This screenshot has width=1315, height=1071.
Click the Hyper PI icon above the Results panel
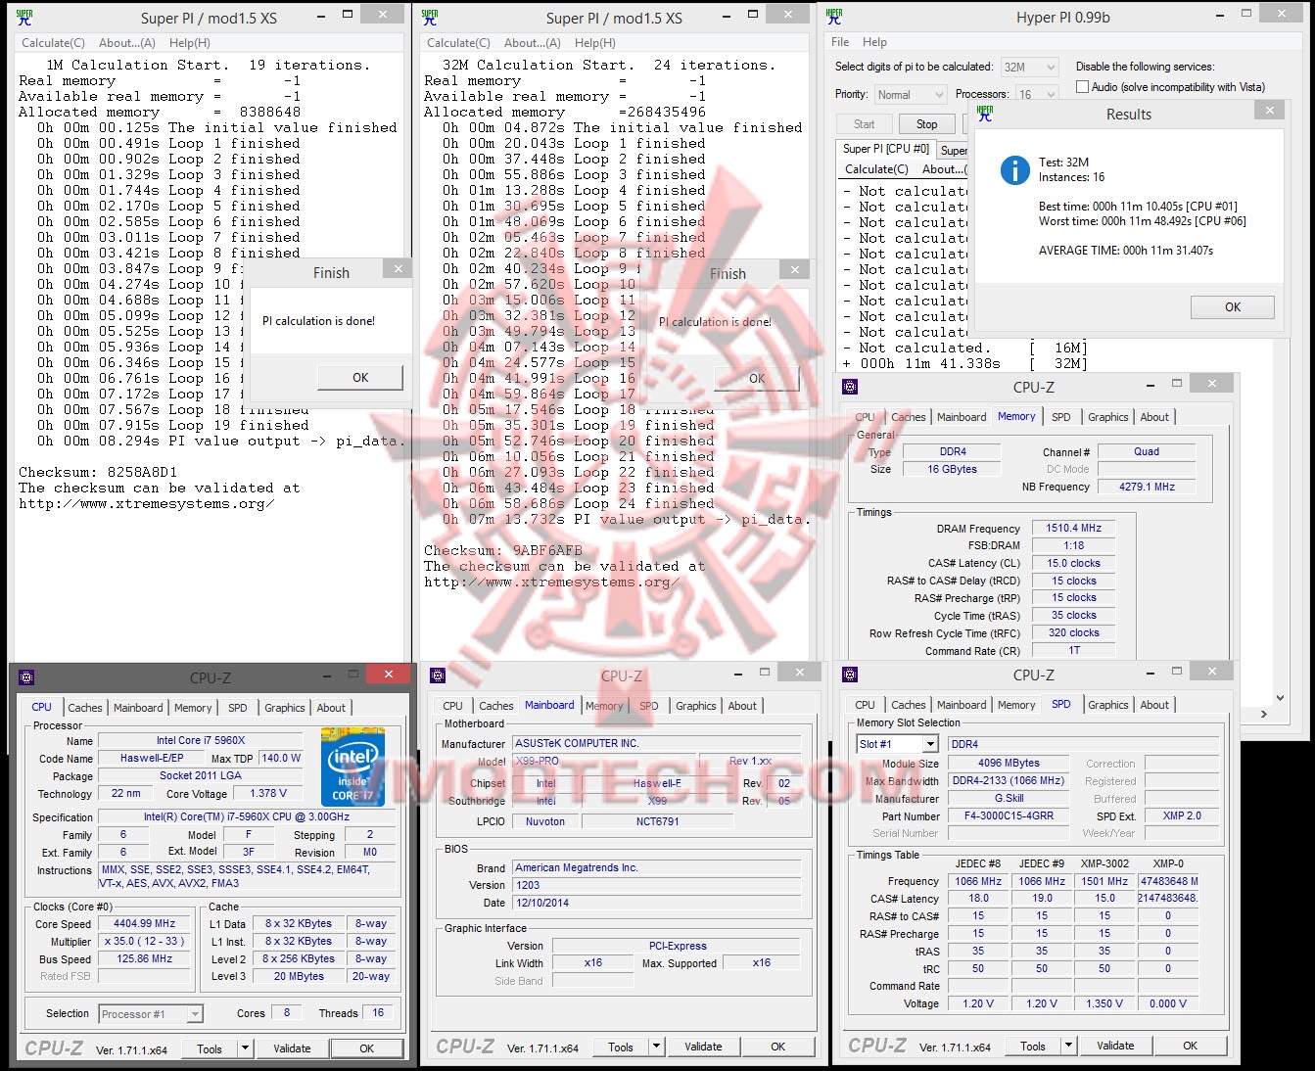click(985, 114)
